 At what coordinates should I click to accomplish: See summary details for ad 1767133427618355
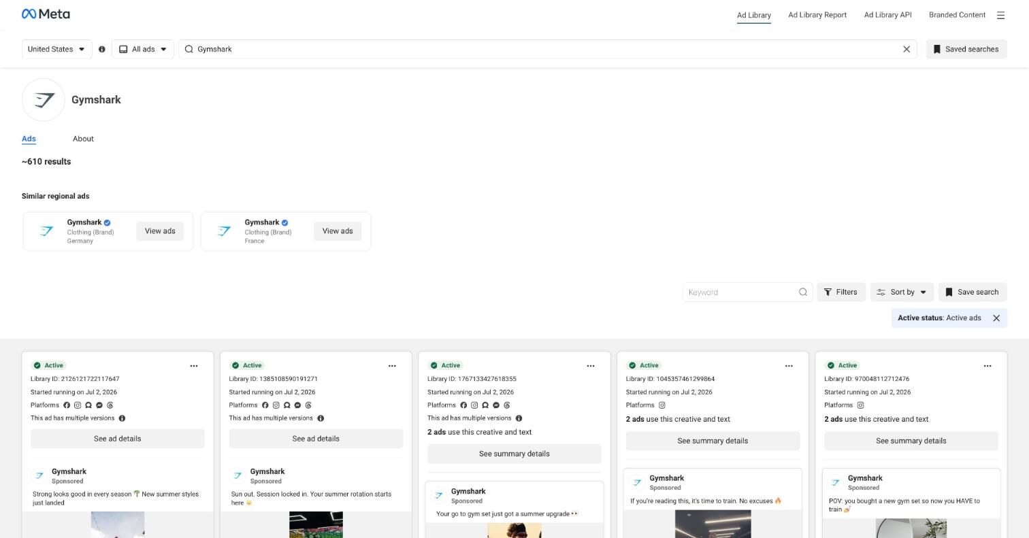point(514,454)
